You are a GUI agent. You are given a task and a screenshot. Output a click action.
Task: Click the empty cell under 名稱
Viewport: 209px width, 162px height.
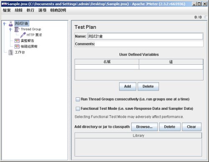pos(107,67)
